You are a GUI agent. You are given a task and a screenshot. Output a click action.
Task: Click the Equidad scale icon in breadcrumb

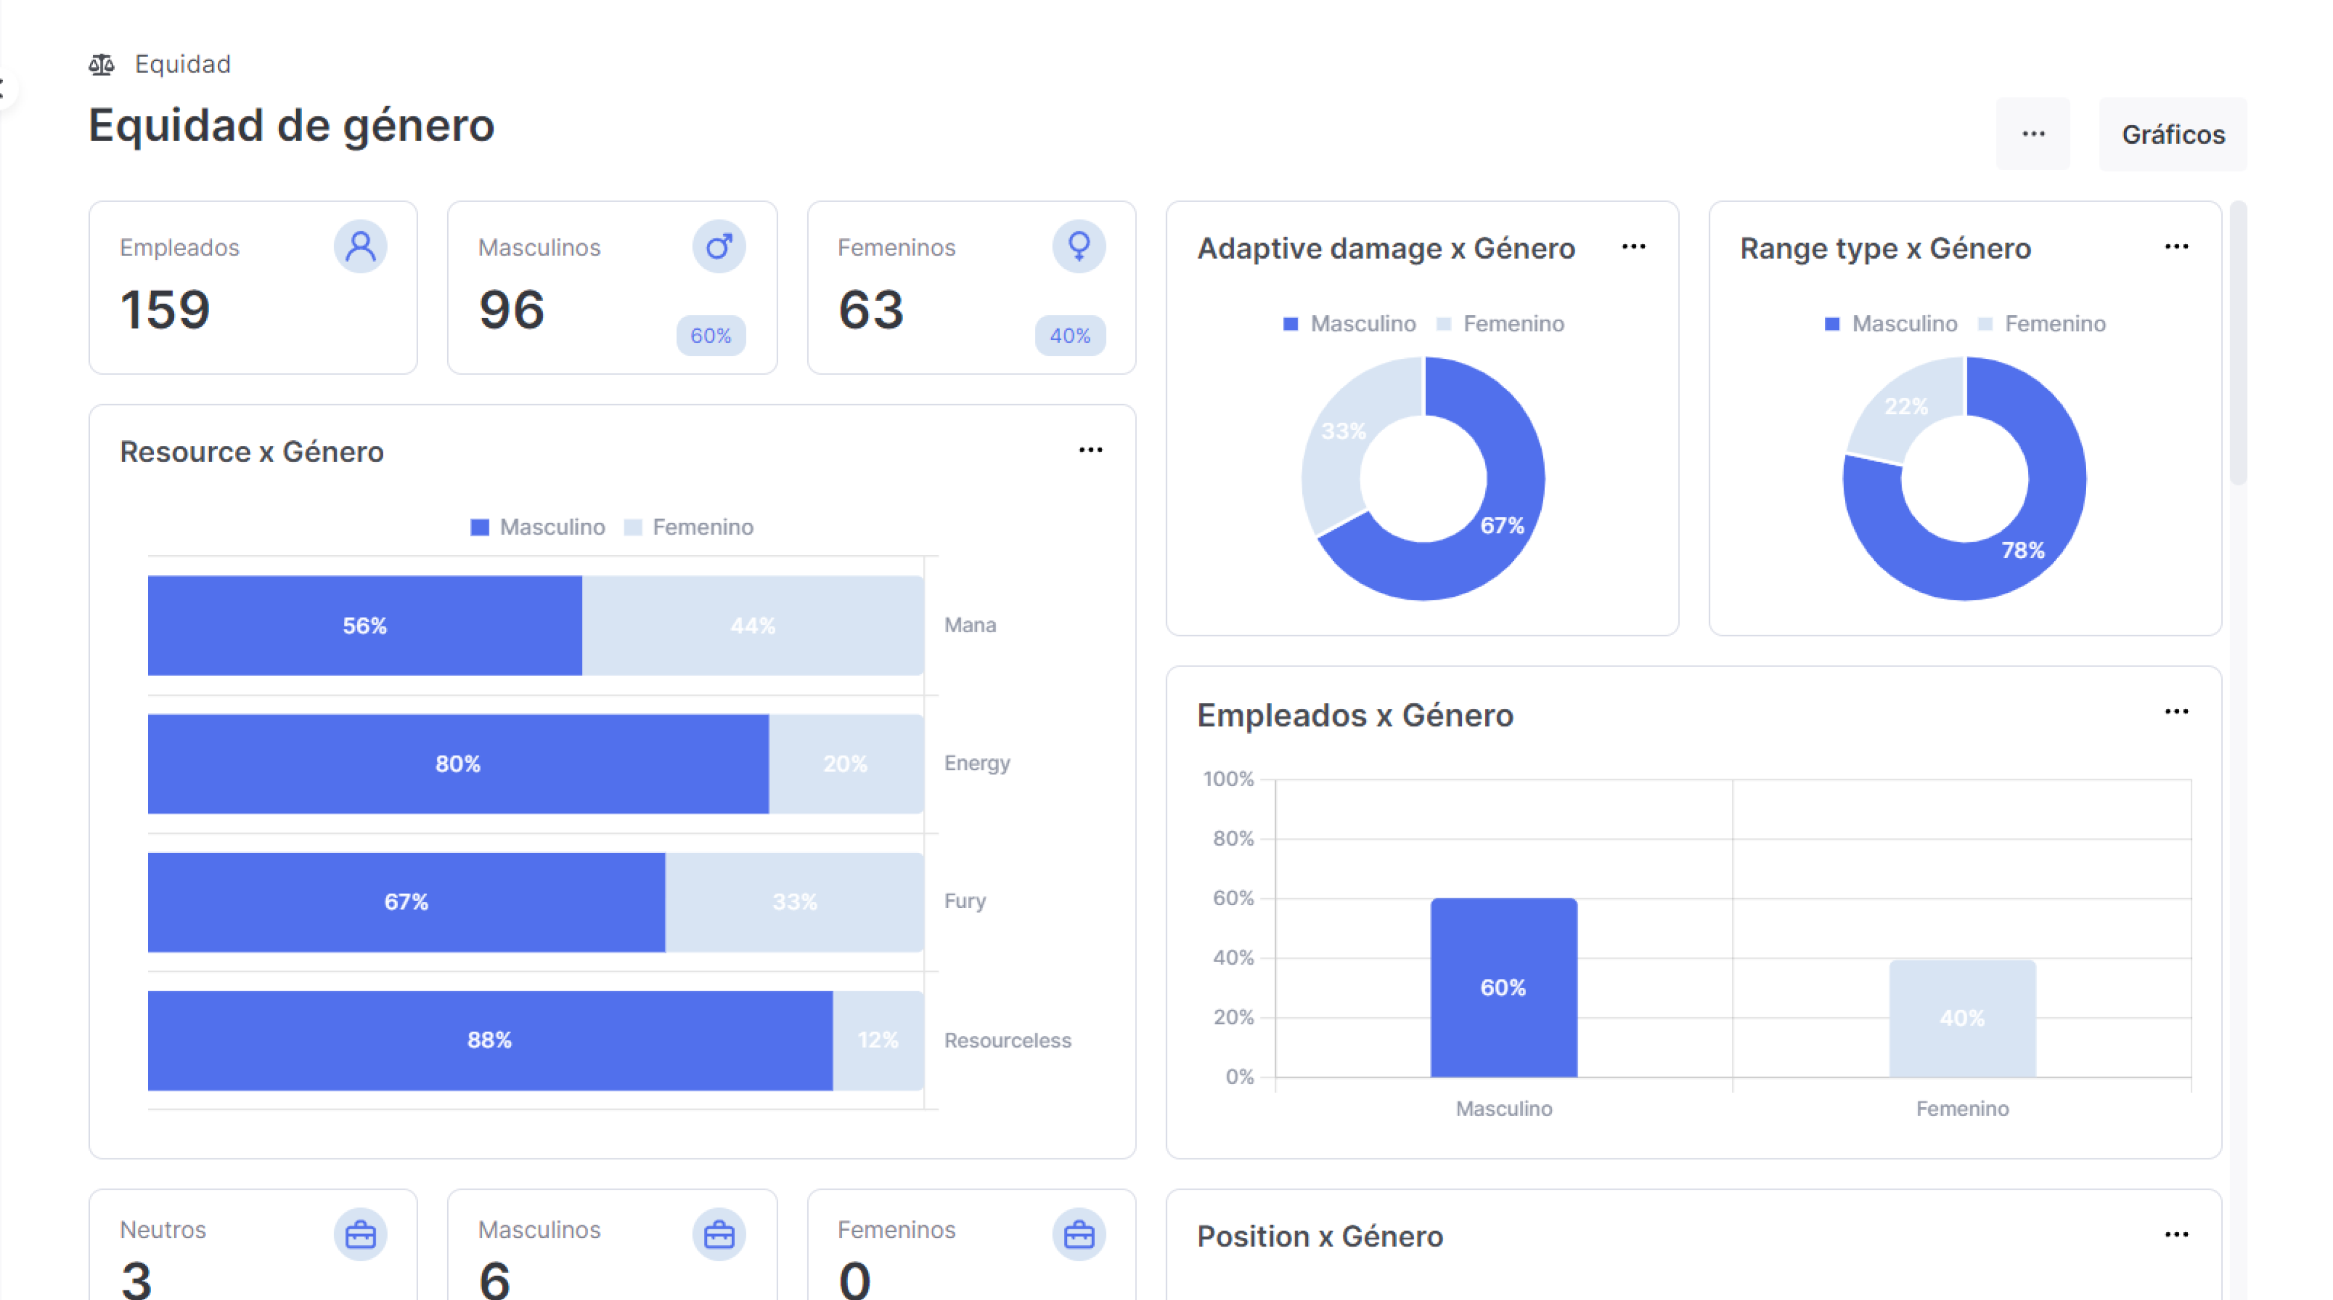[102, 64]
